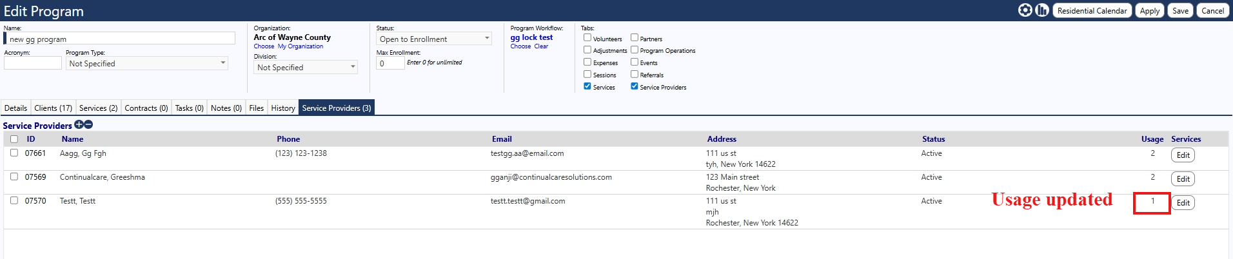Enable the Expenses checkbox

587,62
